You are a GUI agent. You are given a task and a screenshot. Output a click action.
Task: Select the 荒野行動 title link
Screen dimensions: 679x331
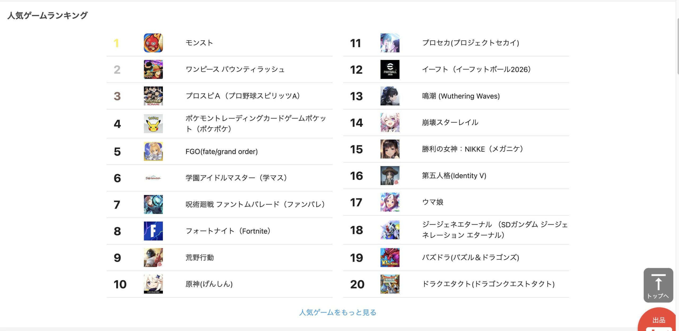199,258
